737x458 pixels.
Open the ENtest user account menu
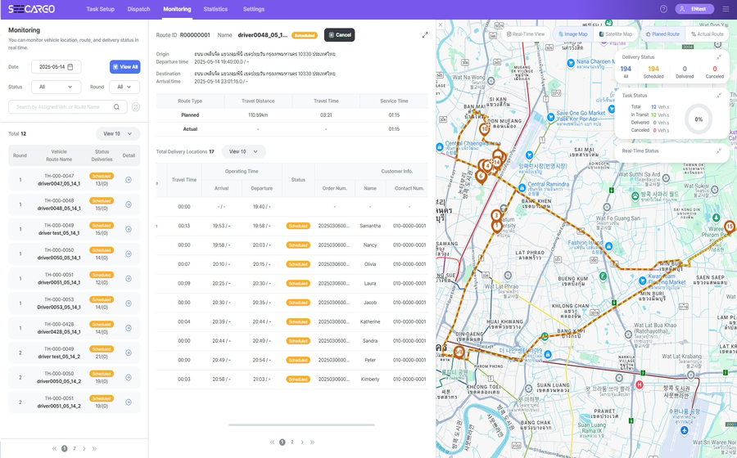[x=694, y=9]
